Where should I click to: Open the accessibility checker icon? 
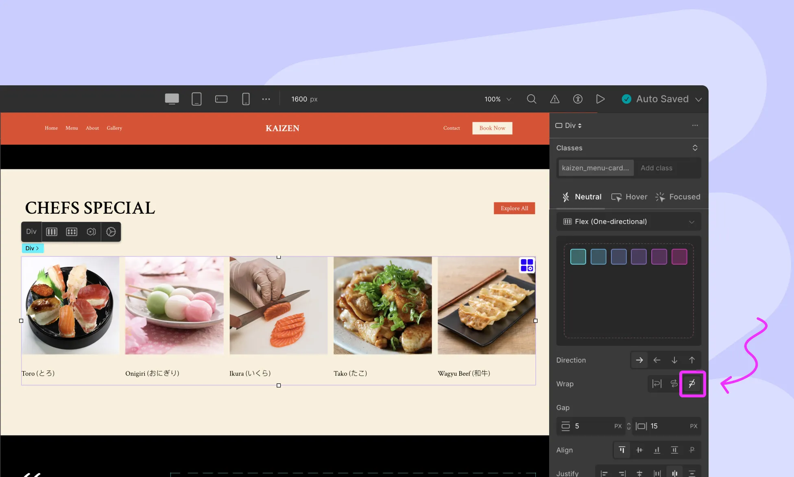578,99
